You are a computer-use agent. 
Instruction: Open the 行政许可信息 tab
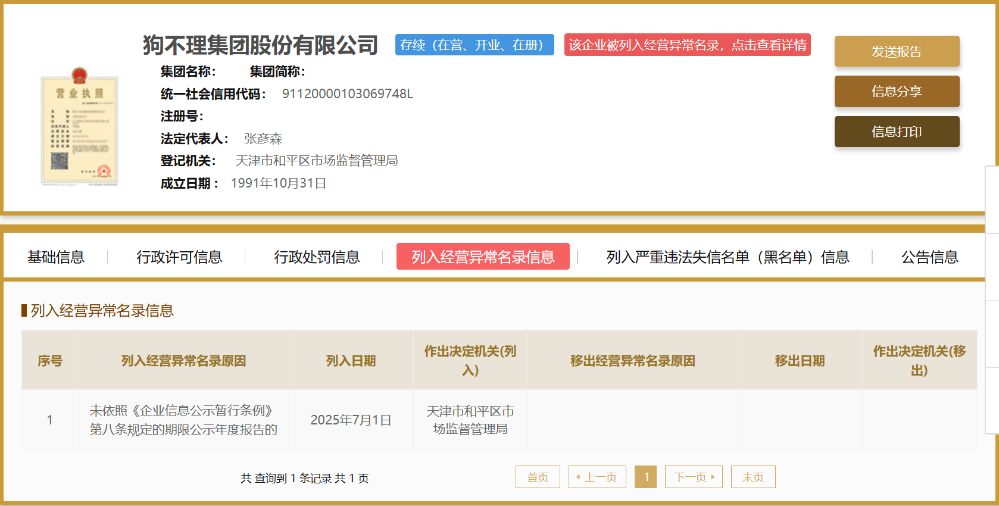tap(179, 257)
